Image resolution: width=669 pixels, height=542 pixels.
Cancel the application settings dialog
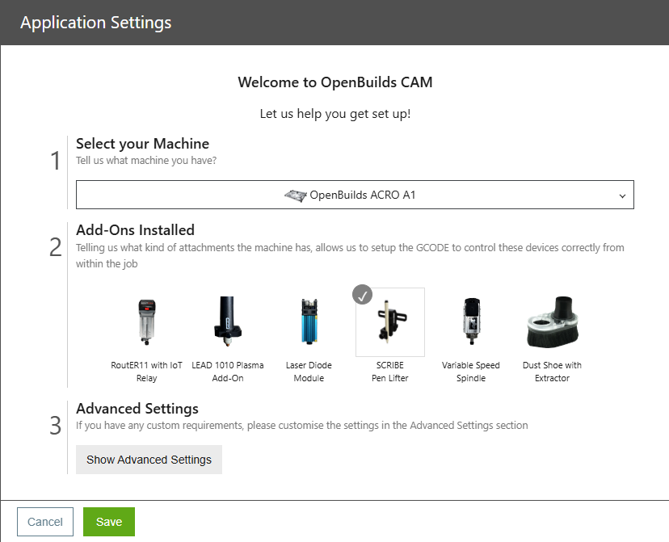pos(45,522)
